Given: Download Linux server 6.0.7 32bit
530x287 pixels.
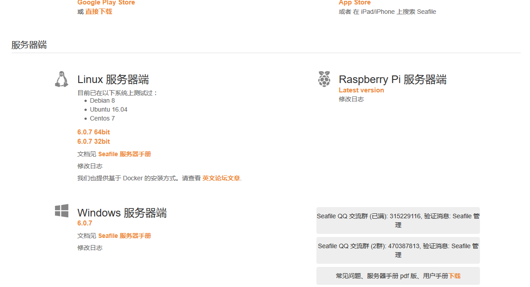Looking at the screenshot, I should point(93,141).
